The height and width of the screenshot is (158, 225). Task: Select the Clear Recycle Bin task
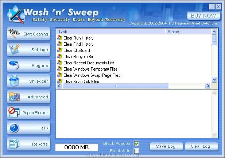click(79, 57)
